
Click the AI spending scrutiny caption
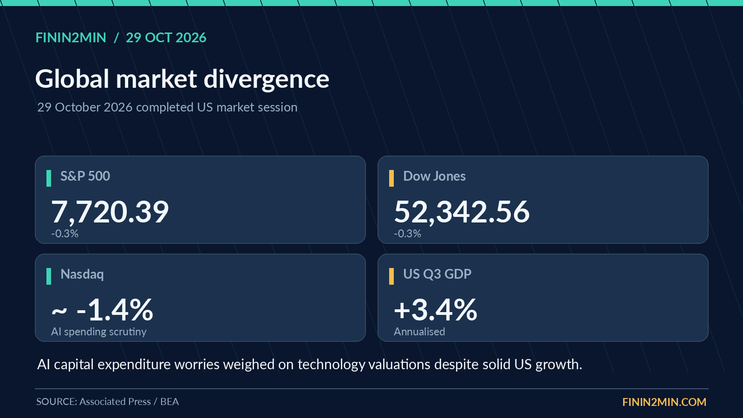(x=99, y=332)
